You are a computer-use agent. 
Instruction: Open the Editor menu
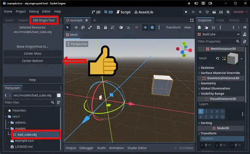pyautogui.click(x=46, y=12)
